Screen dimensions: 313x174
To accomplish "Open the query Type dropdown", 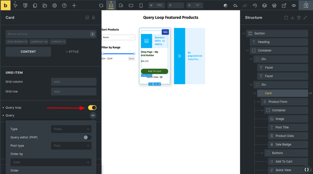I will click(71, 129).
